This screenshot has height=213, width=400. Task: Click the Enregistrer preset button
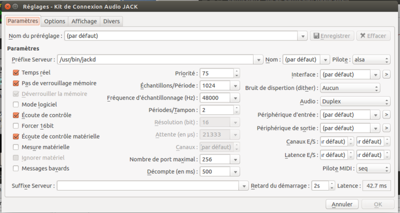[x=332, y=35]
